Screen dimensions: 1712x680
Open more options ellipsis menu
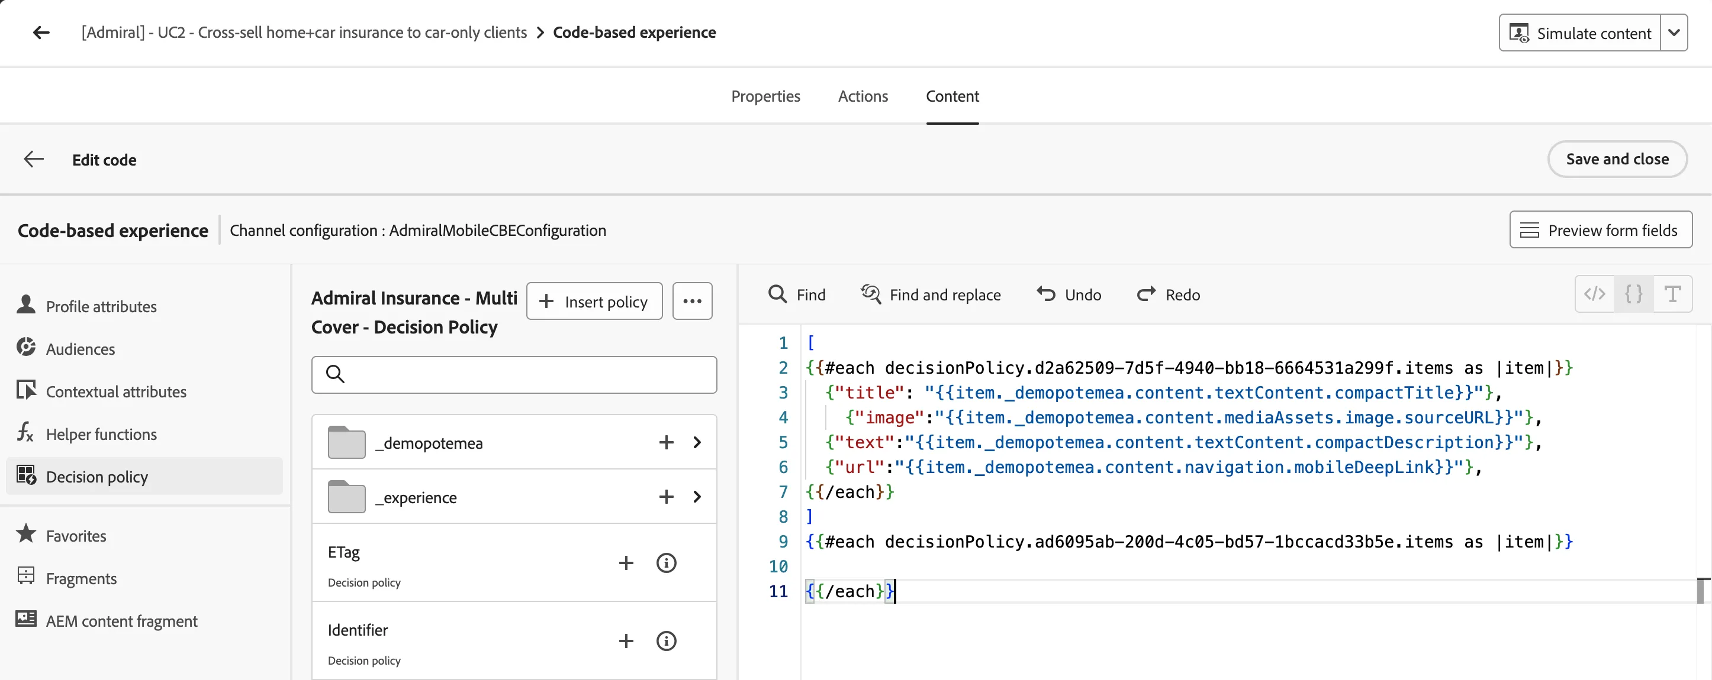coord(693,301)
